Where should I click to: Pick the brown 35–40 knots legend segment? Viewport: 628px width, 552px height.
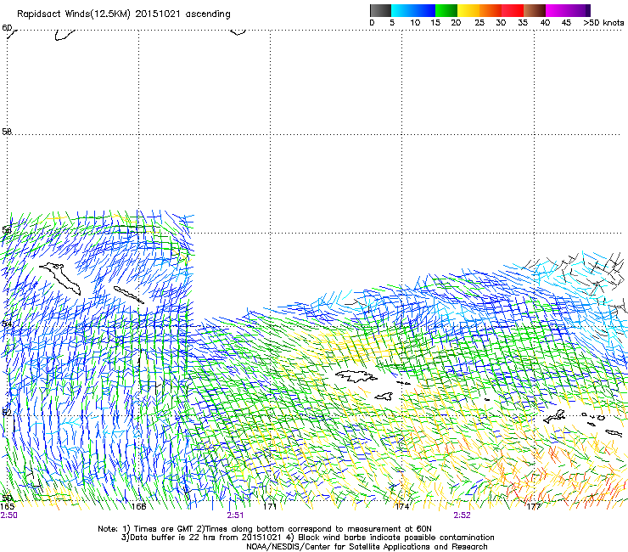(535, 10)
